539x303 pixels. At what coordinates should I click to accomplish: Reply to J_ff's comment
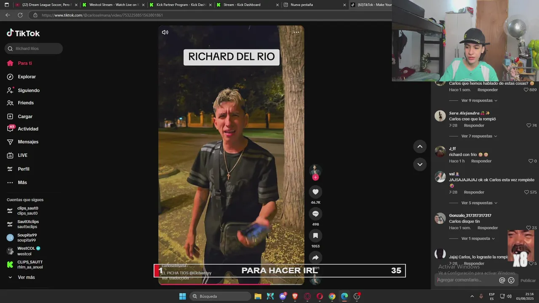point(481,161)
